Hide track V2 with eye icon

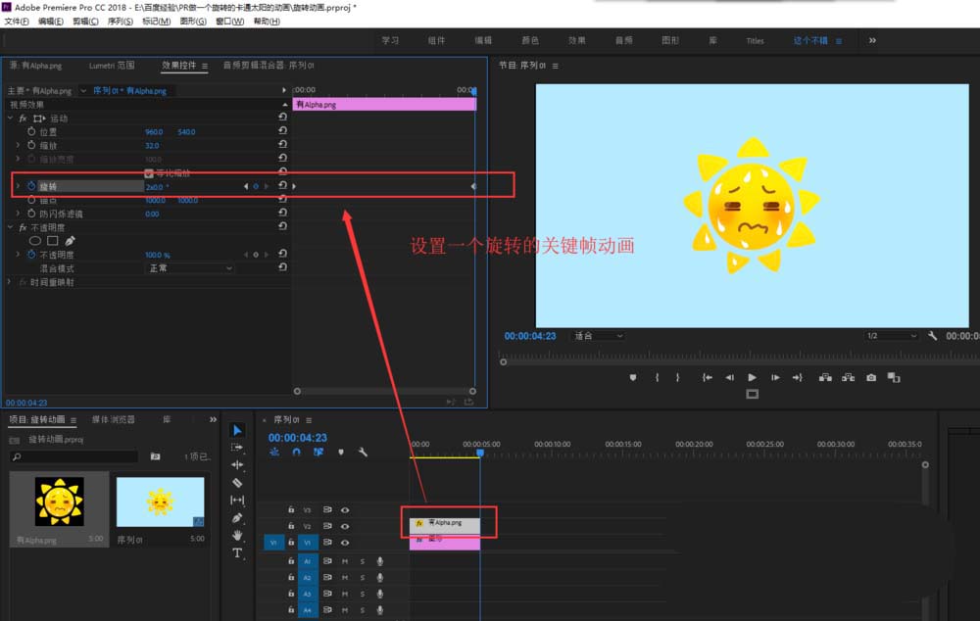344,526
